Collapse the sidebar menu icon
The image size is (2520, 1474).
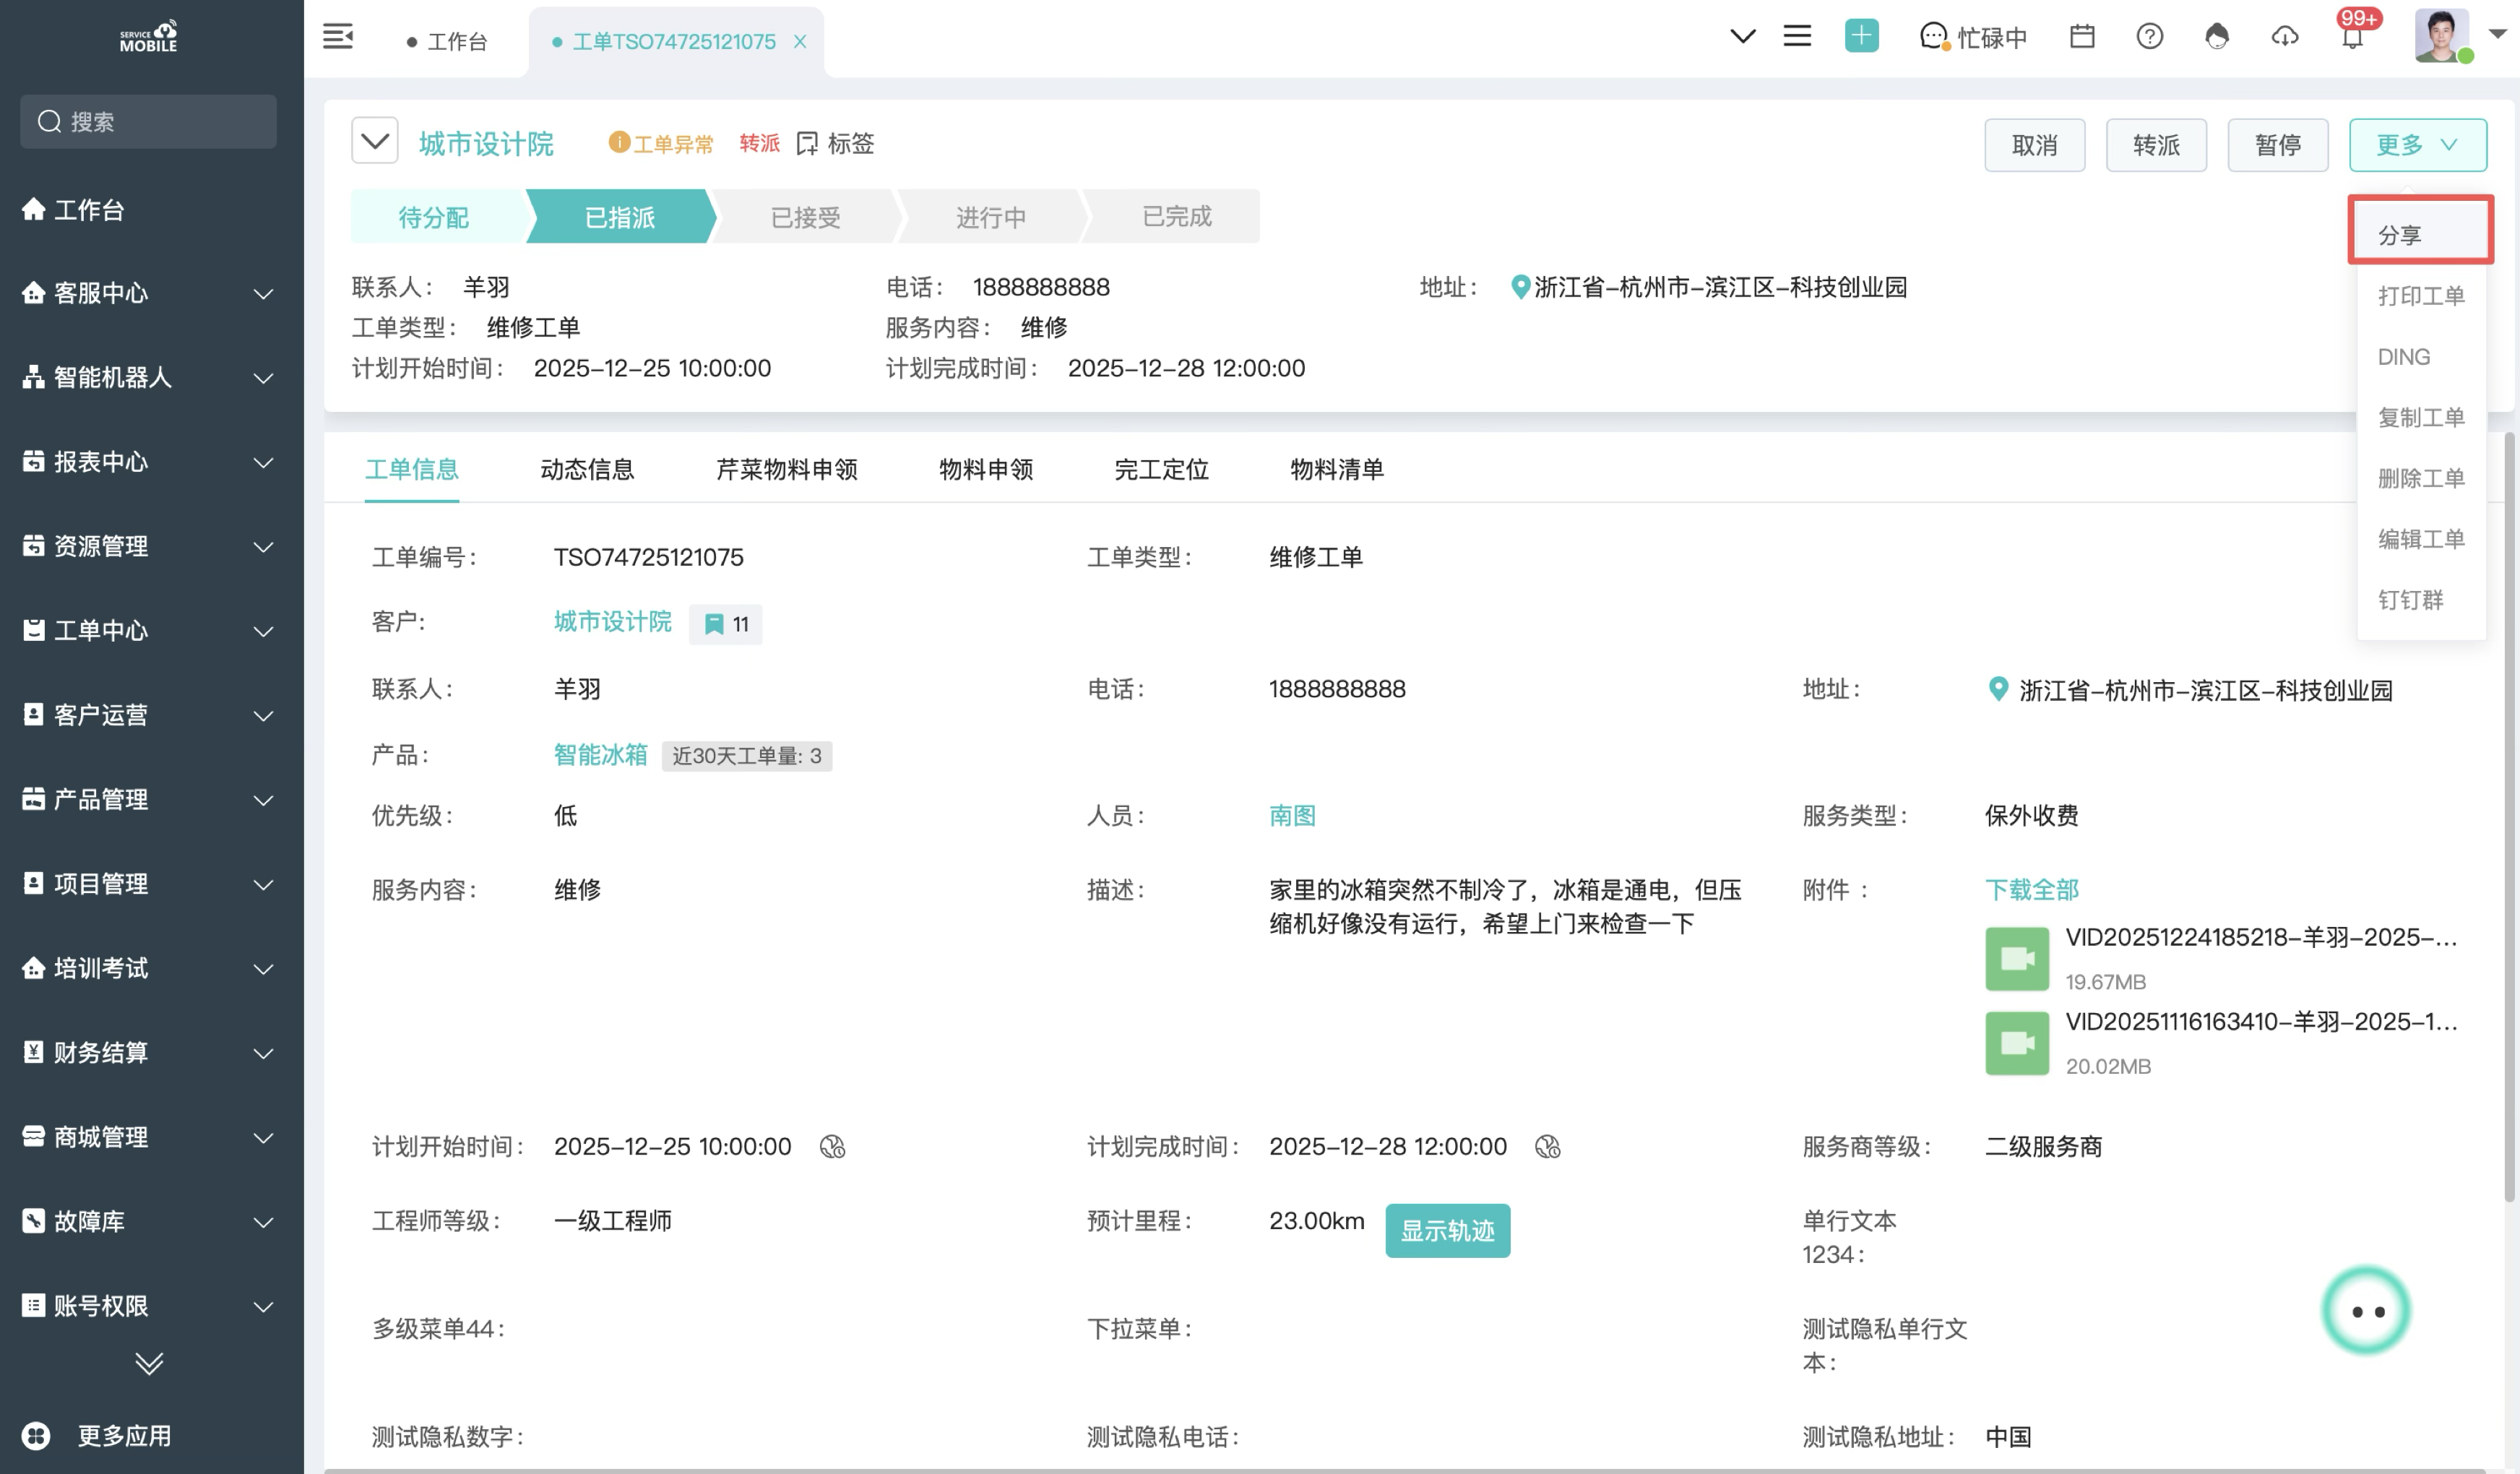click(338, 37)
